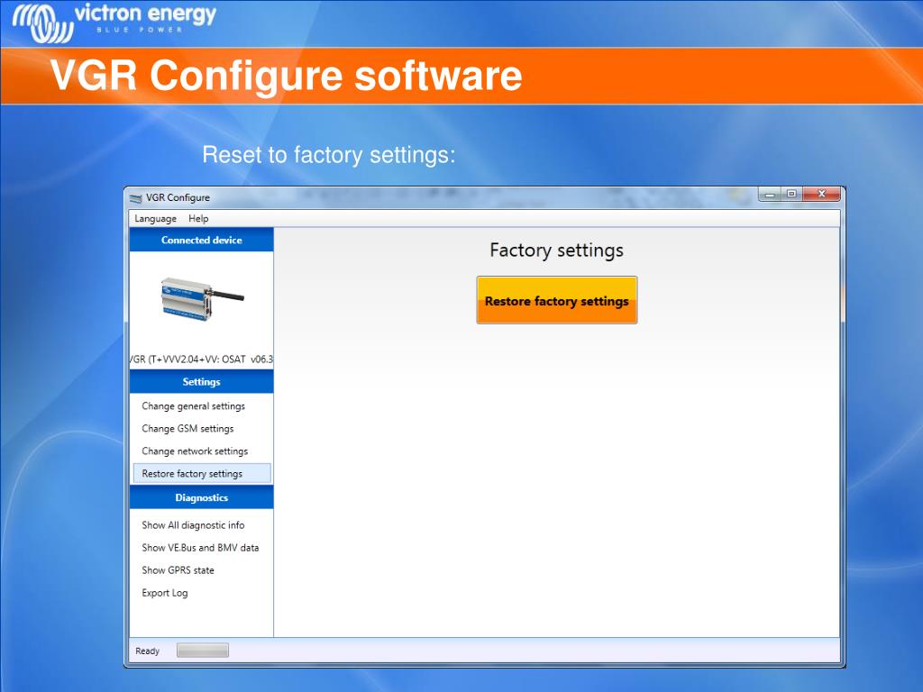Click the VGR Configure title bar app icon

(136, 197)
